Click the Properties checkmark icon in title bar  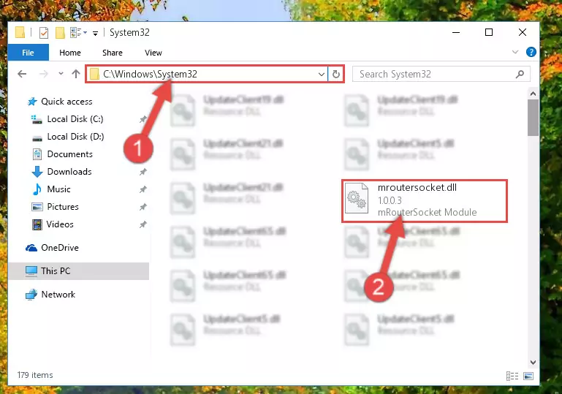point(44,33)
